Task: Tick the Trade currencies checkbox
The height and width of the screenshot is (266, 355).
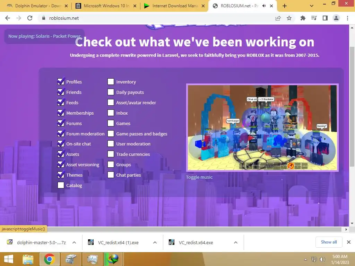Action: [x=111, y=154]
